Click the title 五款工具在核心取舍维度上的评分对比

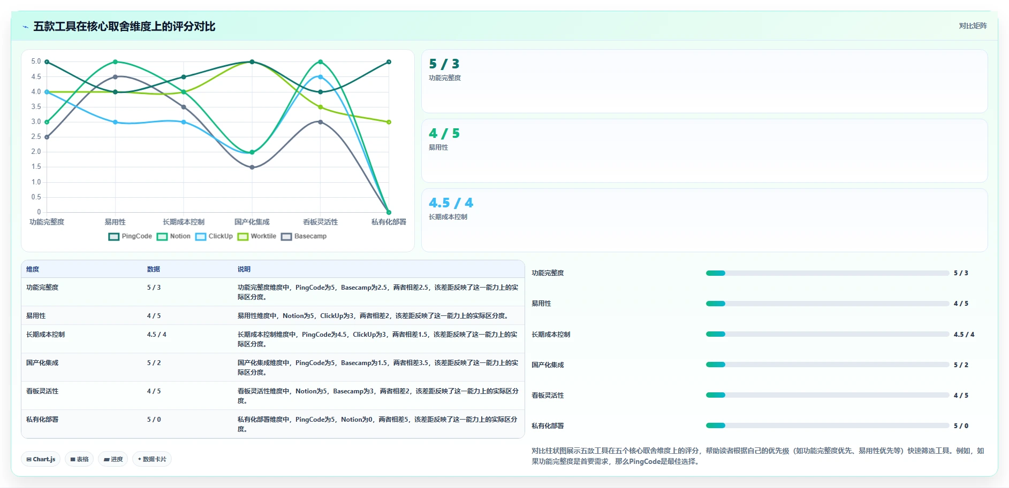[x=124, y=26]
